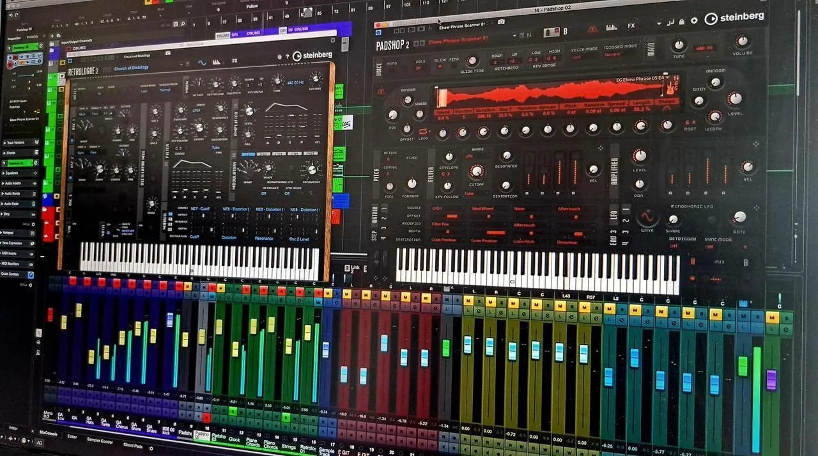Viewport: 818px width, 456px height.
Task: Click the camera snapshot icon in Padshop window
Action: 501,22
